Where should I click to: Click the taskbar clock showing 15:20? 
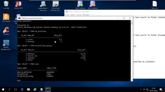(153, 89)
